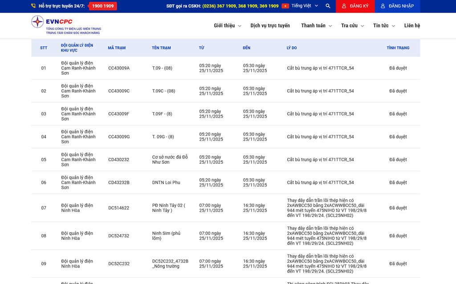456x284 pixels.
Task: Click the headset support hotline icon
Action: pyautogui.click(x=33, y=6)
